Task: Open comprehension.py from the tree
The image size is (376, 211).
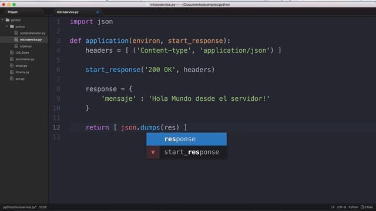Action: pyautogui.click(x=32, y=33)
